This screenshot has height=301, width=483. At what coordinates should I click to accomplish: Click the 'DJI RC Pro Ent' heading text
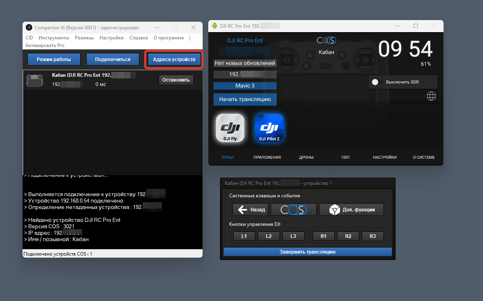(x=245, y=41)
